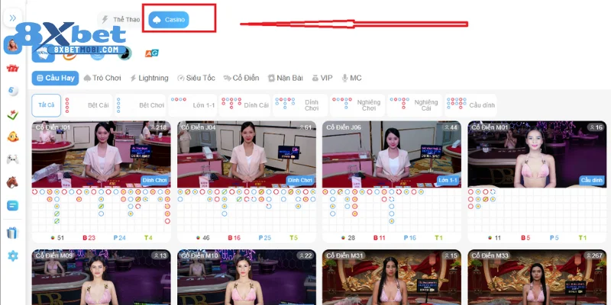The image size is (611, 305).
Task: Switch to the Thể Thao tab
Action: pos(121,20)
